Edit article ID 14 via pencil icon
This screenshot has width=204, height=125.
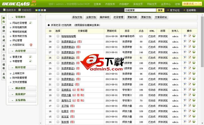coord(190,122)
